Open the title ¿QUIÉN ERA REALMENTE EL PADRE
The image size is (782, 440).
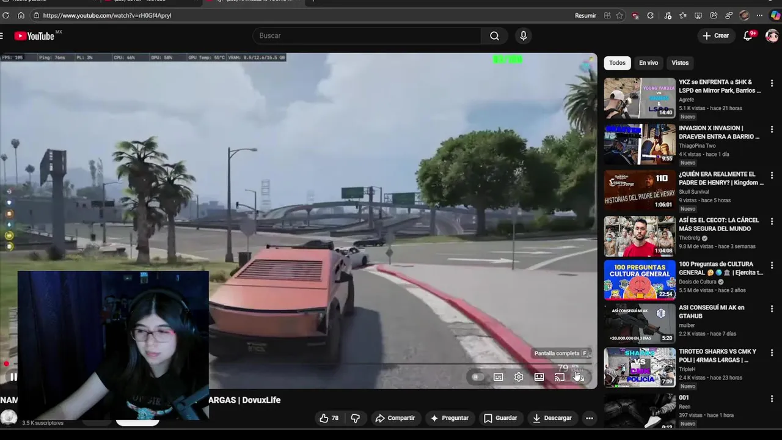click(721, 178)
